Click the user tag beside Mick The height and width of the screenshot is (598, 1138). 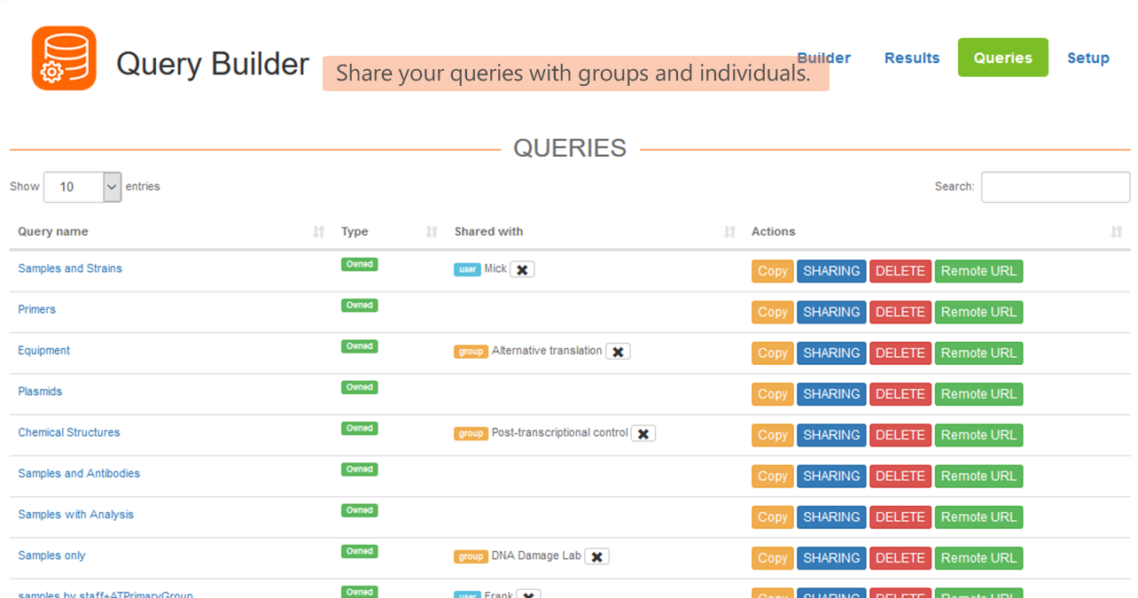(x=467, y=269)
